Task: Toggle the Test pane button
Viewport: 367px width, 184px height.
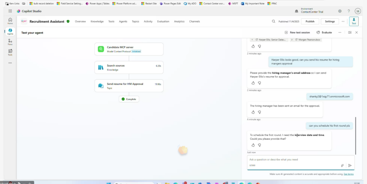Action: 354,21
